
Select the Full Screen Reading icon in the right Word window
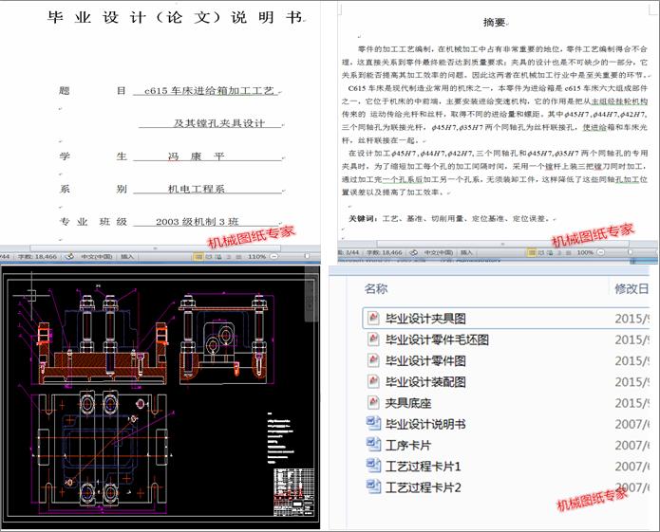click(541, 252)
